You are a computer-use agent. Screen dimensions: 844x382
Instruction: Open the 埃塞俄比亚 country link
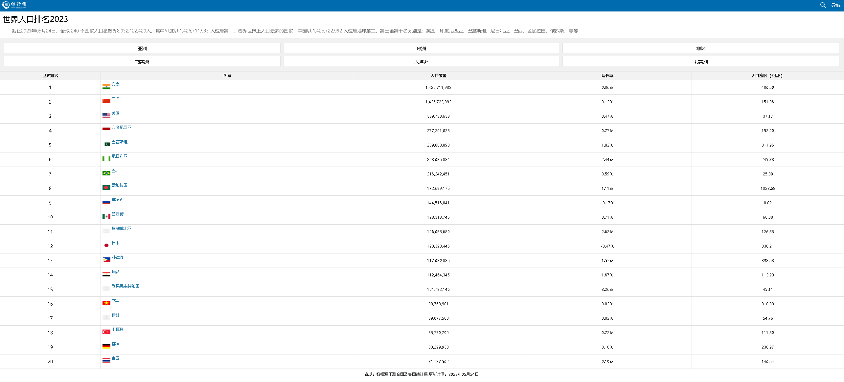121,229
